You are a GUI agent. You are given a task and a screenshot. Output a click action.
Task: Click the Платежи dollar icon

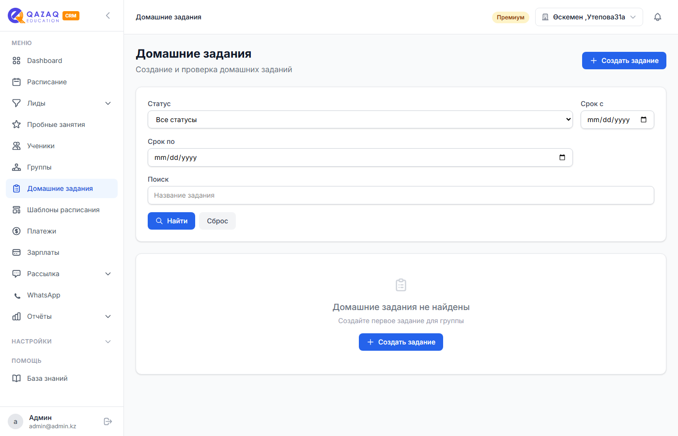[x=16, y=231]
